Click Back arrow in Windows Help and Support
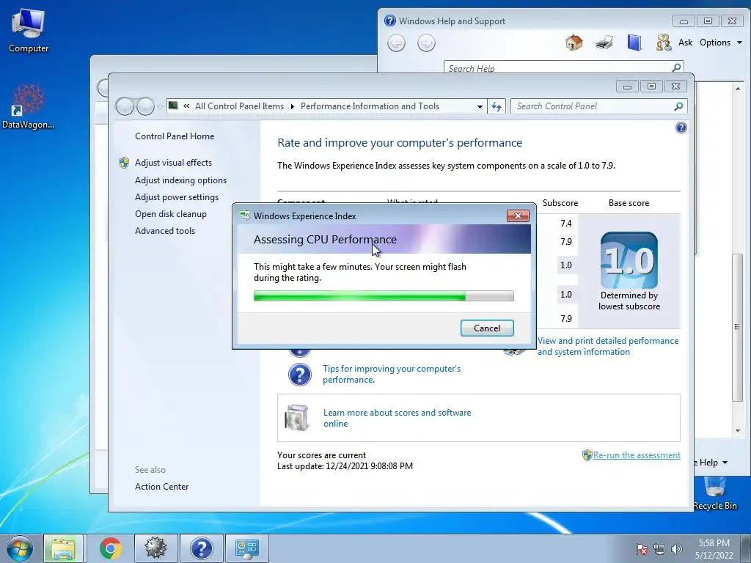This screenshot has height=563, width=751. point(396,43)
